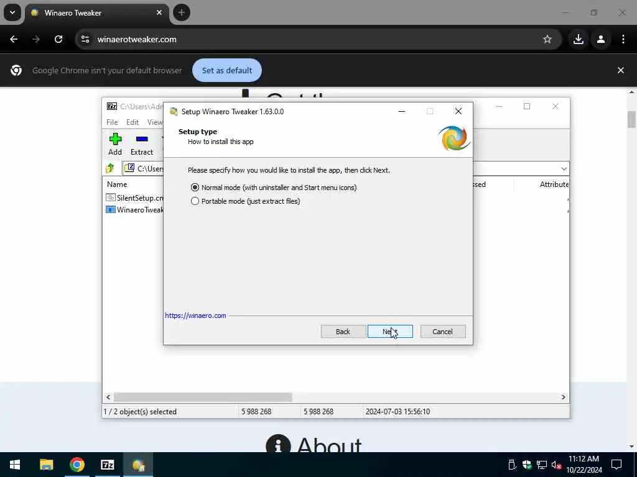Click the muted volume tray icon

pos(556,465)
